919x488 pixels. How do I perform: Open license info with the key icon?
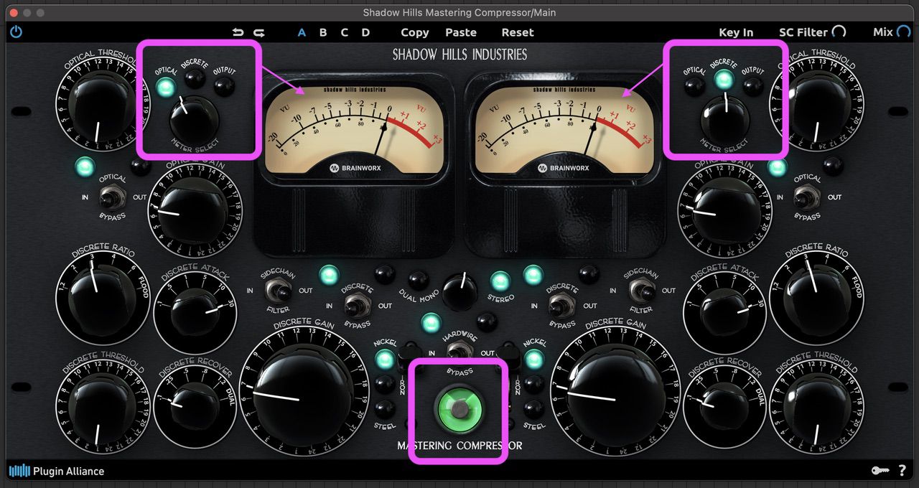(880, 471)
